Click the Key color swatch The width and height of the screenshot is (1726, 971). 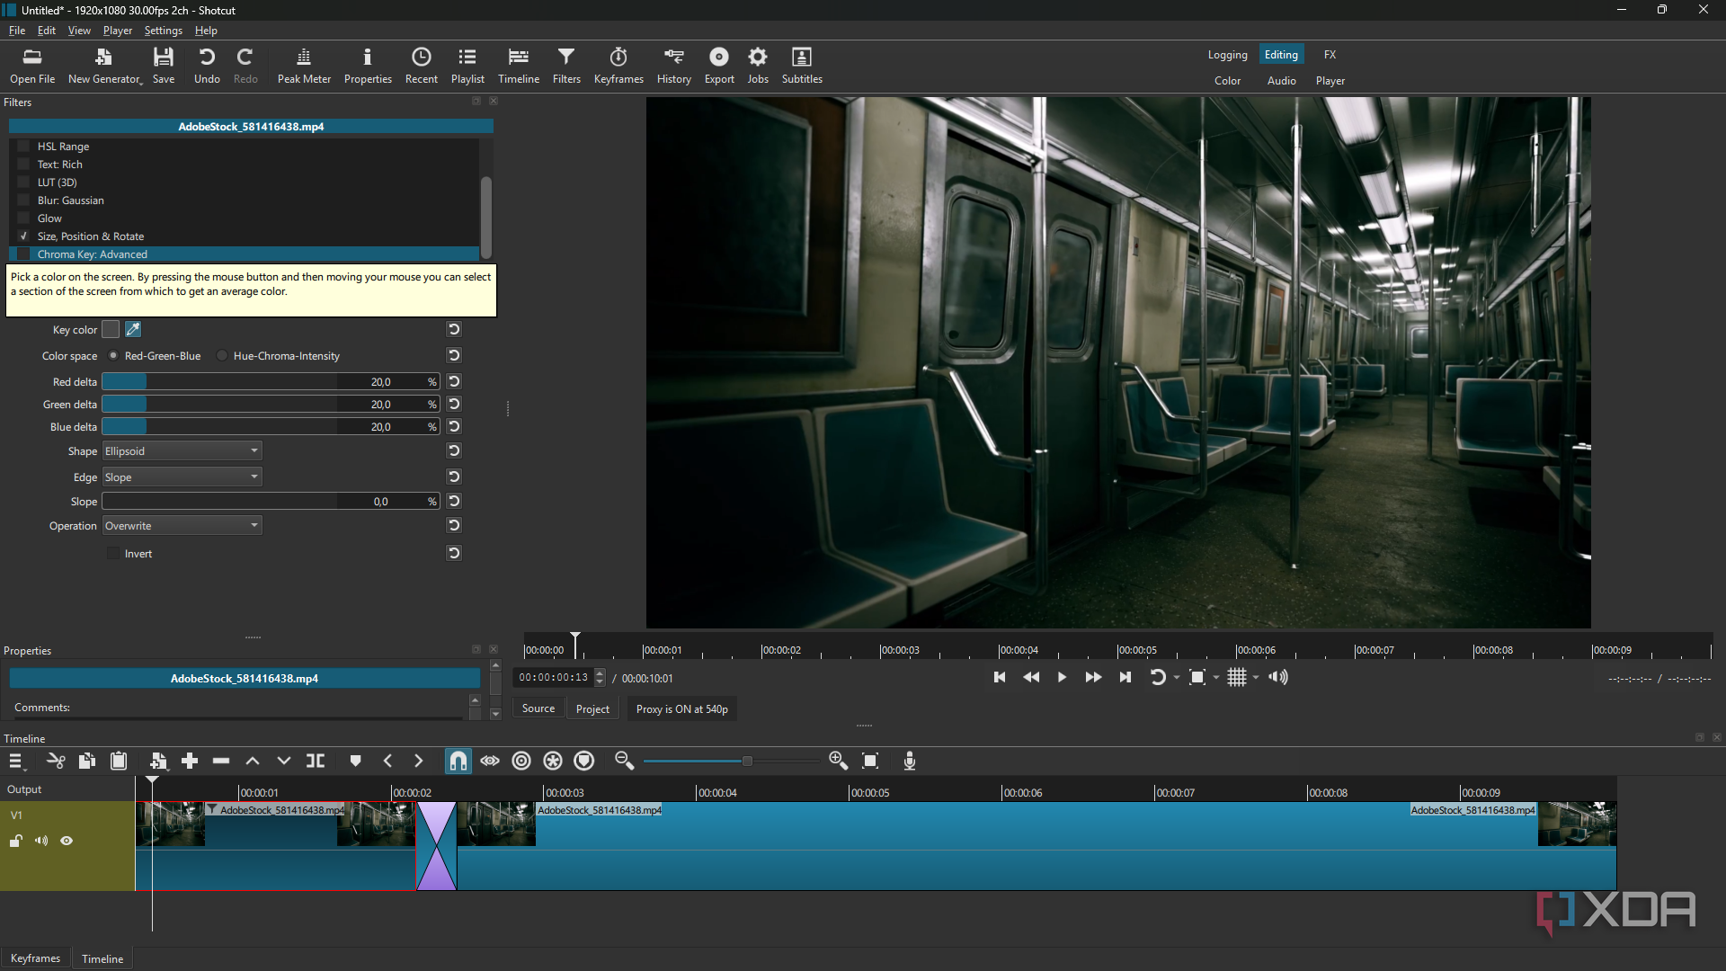tap(111, 330)
